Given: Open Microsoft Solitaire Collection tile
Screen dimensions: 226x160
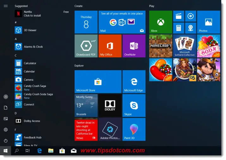Looking at the screenshot, I should tap(185, 46).
